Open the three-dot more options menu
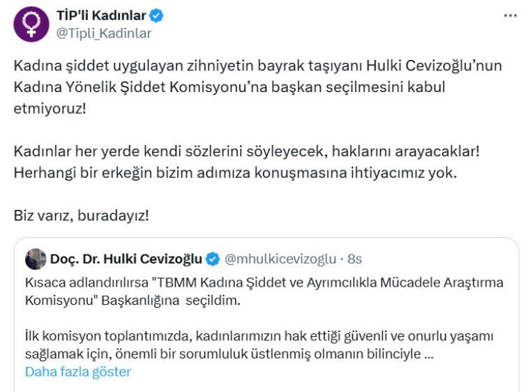 (510, 15)
